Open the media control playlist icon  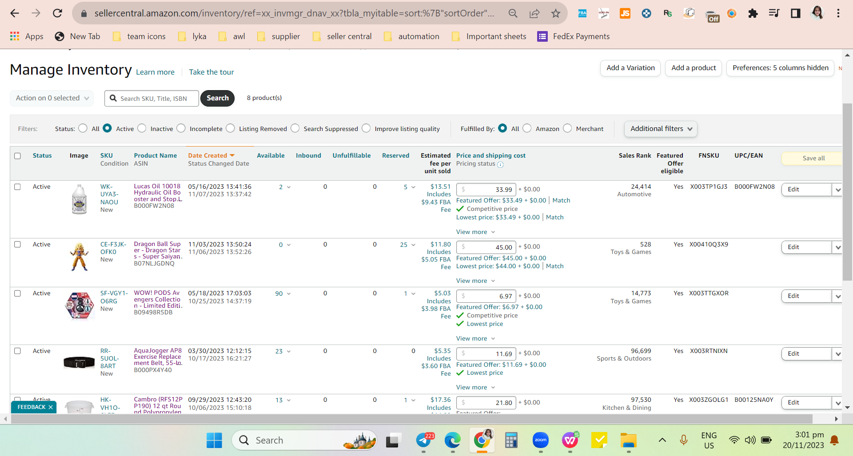point(774,13)
